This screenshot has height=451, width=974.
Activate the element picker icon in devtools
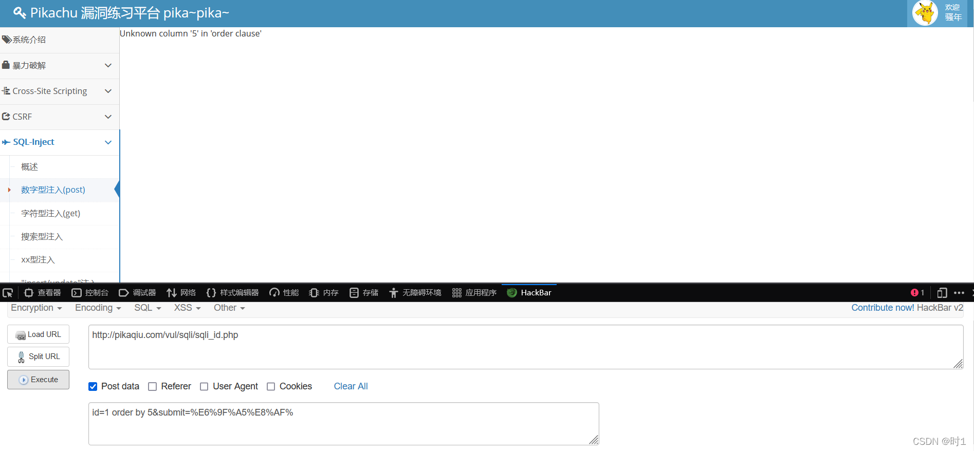coord(8,293)
